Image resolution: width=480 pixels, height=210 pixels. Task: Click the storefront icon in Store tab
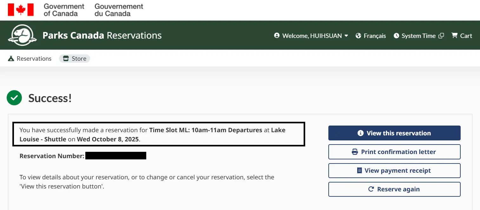point(66,59)
